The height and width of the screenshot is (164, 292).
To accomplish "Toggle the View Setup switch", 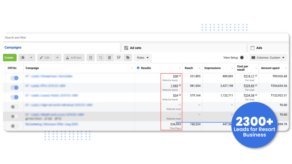I will pyautogui.click(x=243, y=58).
